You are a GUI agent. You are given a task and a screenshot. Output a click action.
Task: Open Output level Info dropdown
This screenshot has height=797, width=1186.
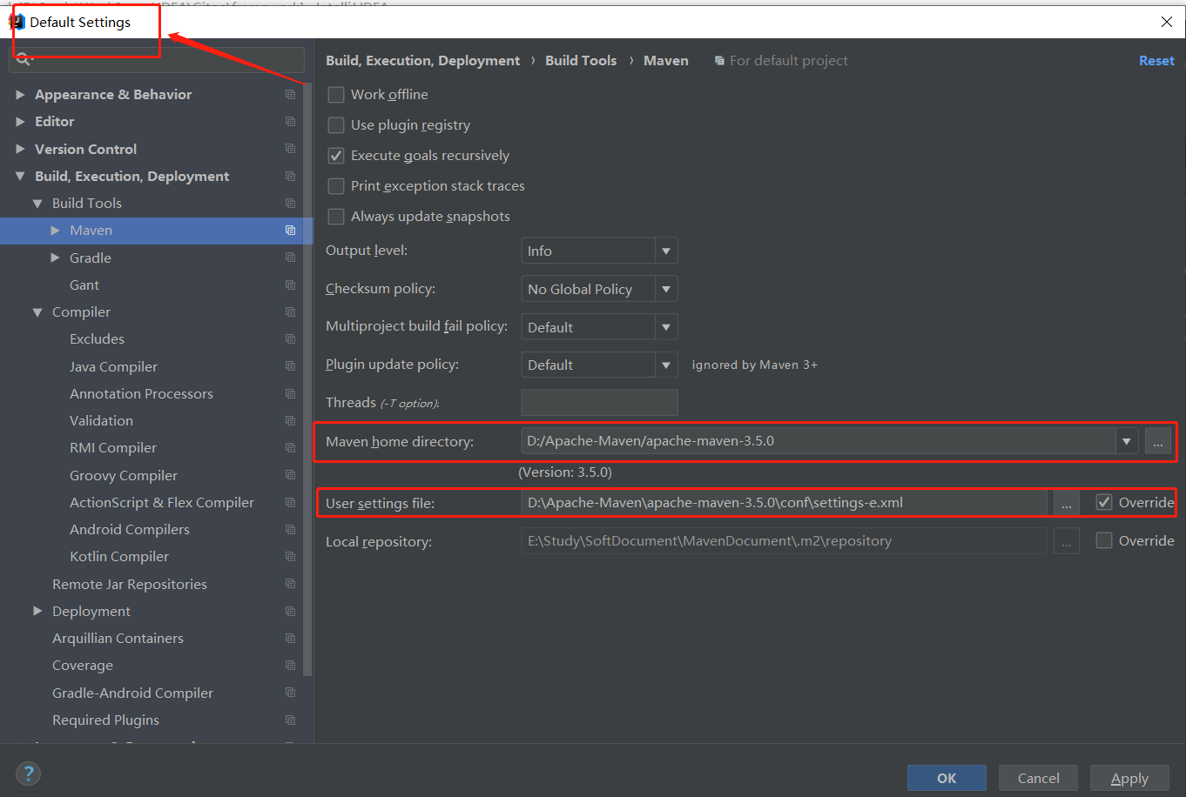[599, 251]
